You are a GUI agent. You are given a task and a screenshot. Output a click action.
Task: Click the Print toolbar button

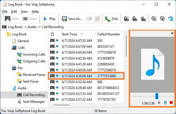(30, 19)
